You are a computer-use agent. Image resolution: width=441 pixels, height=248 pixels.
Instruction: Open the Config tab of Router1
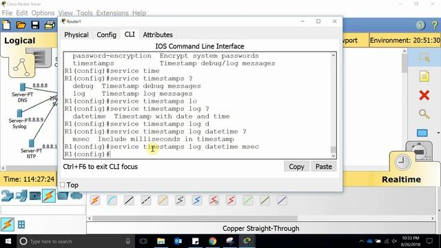click(106, 35)
